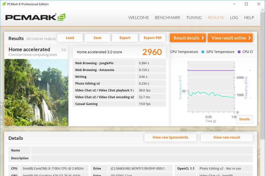Click the PCMark 8 logo
The height and width of the screenshot is (176, 265).
[35, 17]
